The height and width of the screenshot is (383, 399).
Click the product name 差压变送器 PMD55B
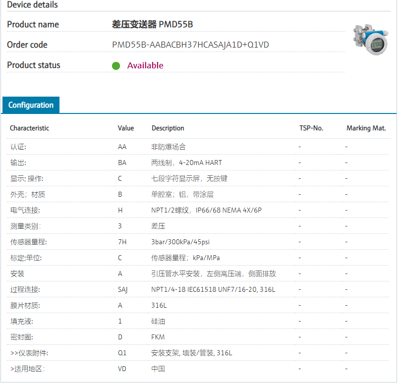(156, 24)
